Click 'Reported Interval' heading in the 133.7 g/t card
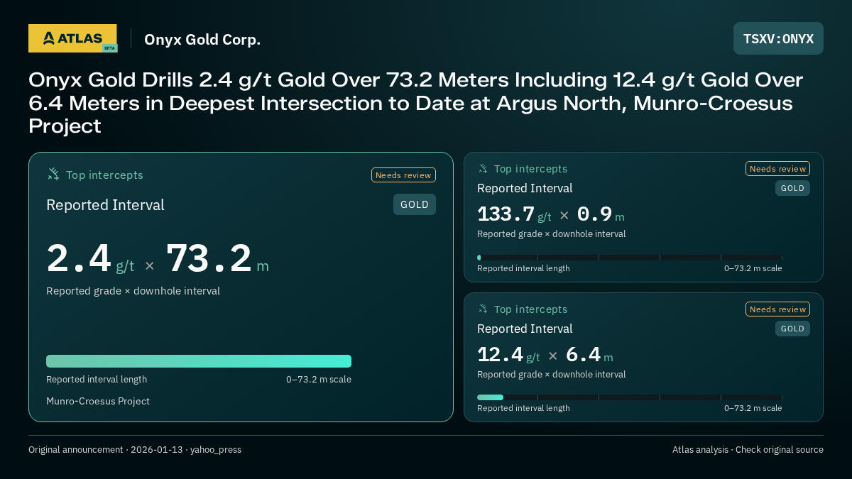 click(525, 188)
